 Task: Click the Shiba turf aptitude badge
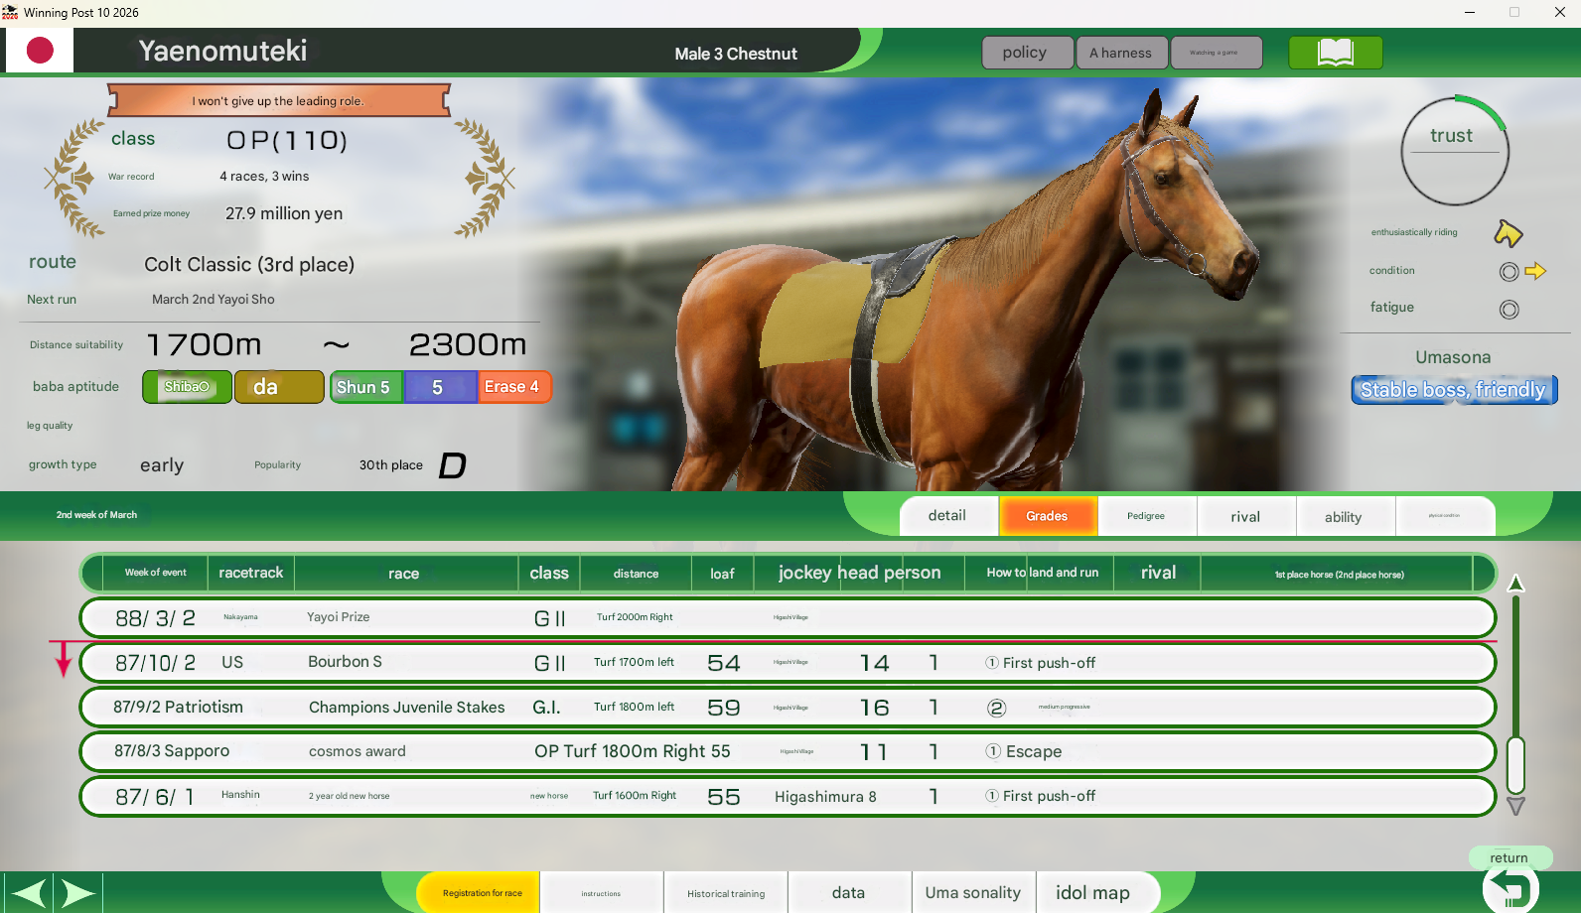[x=187, y=387]
